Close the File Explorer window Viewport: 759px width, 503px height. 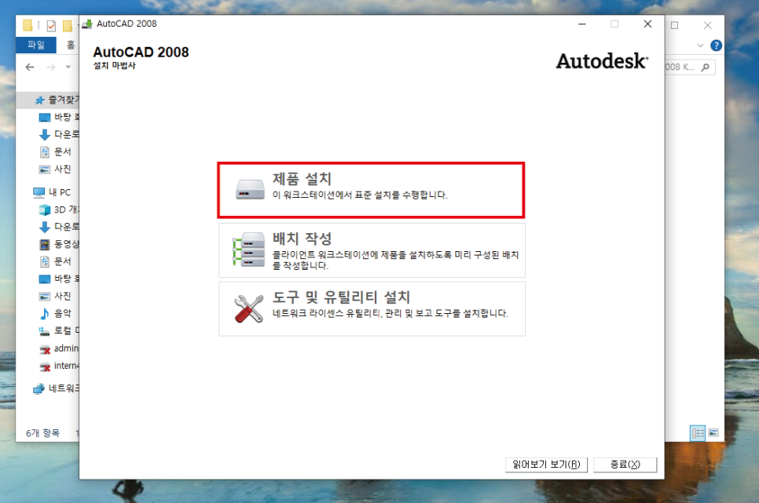(708, 25)
